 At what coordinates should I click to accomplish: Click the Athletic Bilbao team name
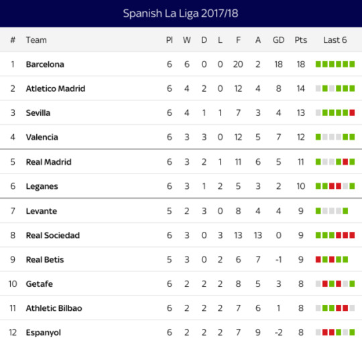click(x=54, y=308)
